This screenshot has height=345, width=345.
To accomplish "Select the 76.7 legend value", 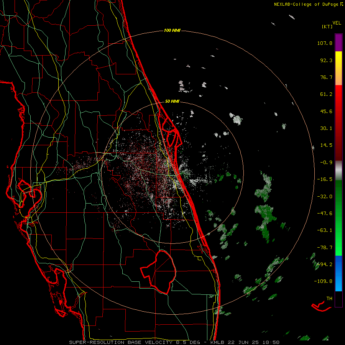I will (326, 77).
